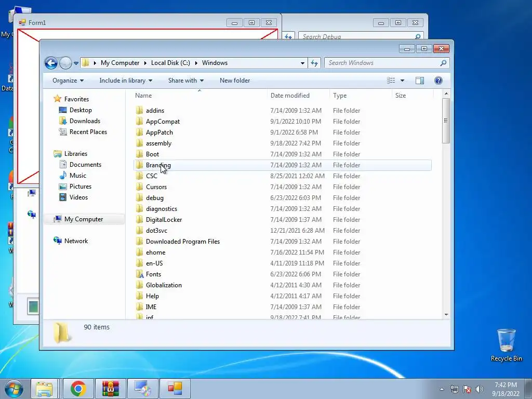The height and width of the screenshot is (399, 532).
Task: Select the AppCompat folder
Action: click(163, 122)
